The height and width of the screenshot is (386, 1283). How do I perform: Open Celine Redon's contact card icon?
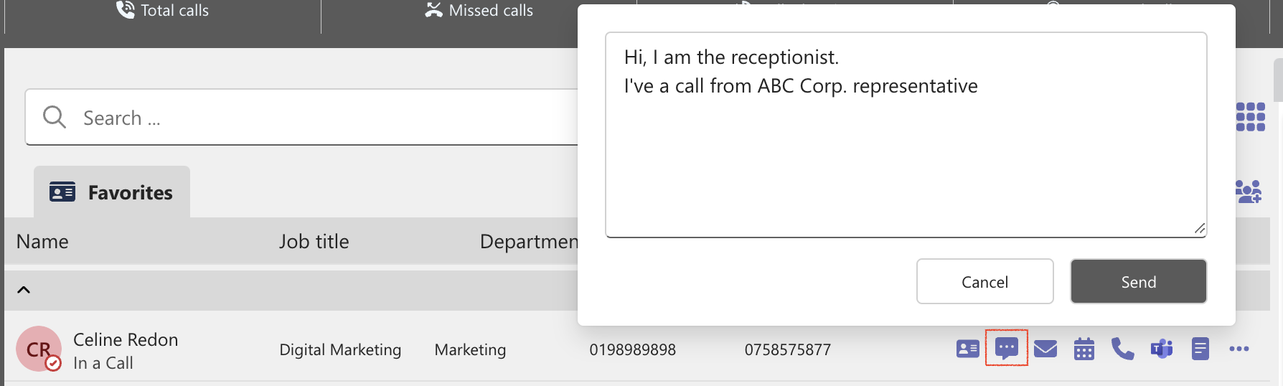[x=967, y=349]
